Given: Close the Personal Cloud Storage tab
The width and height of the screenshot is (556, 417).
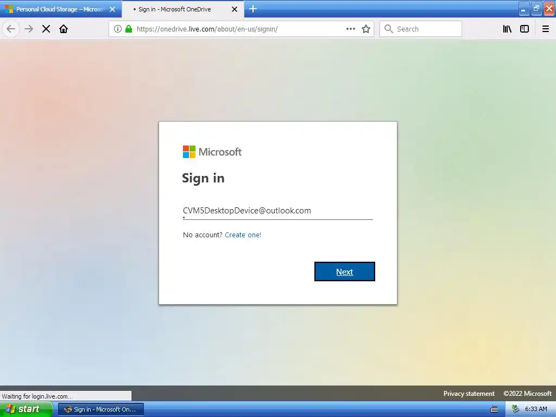Looking at the screenshot, I should 112,9.
